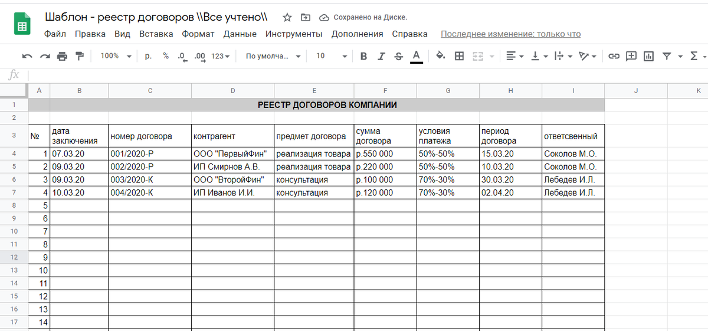The image size is (708, 331).
Task: Insert a comment
Action: coord(631,56)
